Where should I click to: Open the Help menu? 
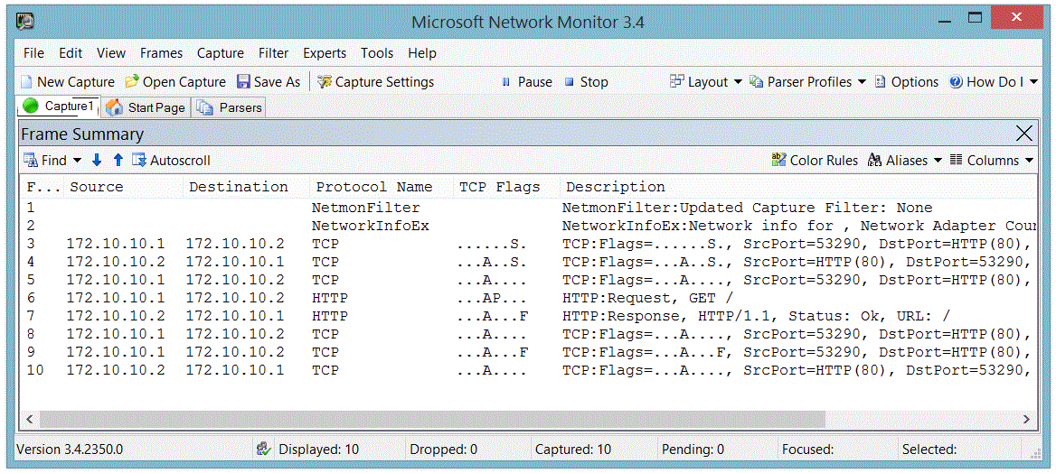pyautogui.click(x=422, y=53)
